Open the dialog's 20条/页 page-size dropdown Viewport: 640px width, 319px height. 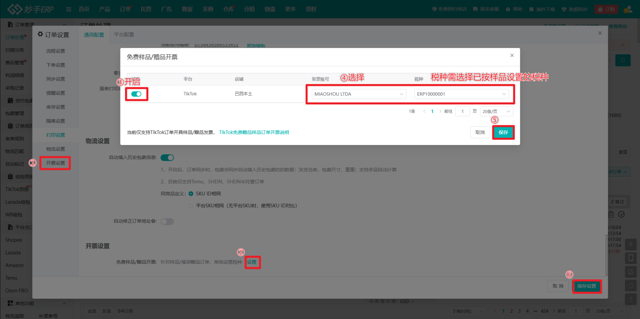point(496,111)
